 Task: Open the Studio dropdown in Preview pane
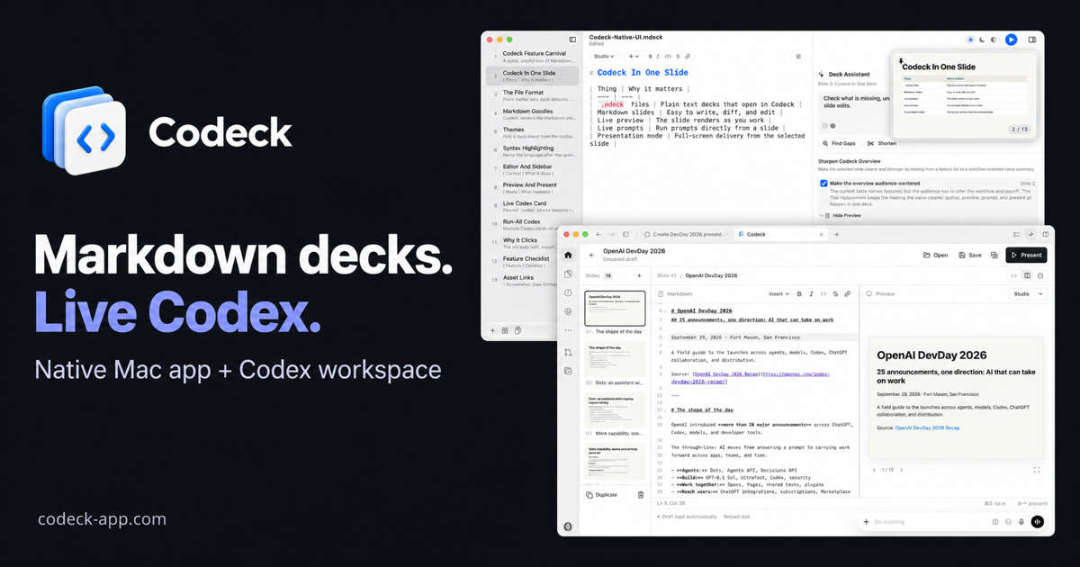click(1027, 293)
